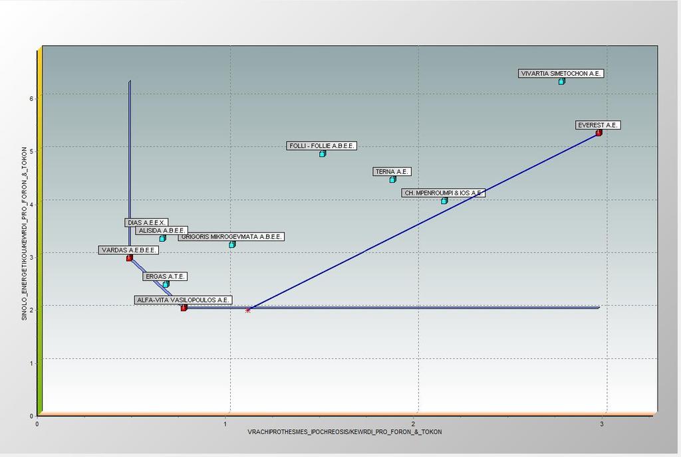Select the ALISIDA A.B.E.E. label
681x457 pixels.
162,230
